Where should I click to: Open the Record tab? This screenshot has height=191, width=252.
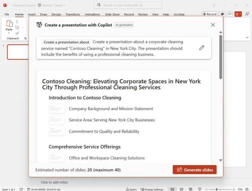[x=129, y=14]
